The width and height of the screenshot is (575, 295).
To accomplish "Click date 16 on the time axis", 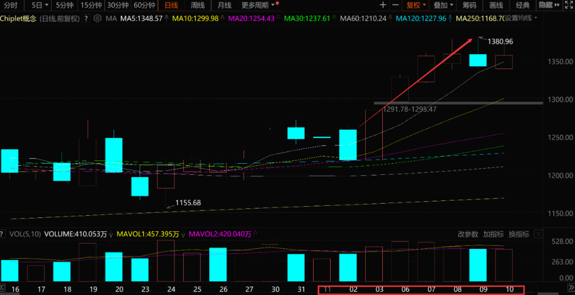I will 15,290.
